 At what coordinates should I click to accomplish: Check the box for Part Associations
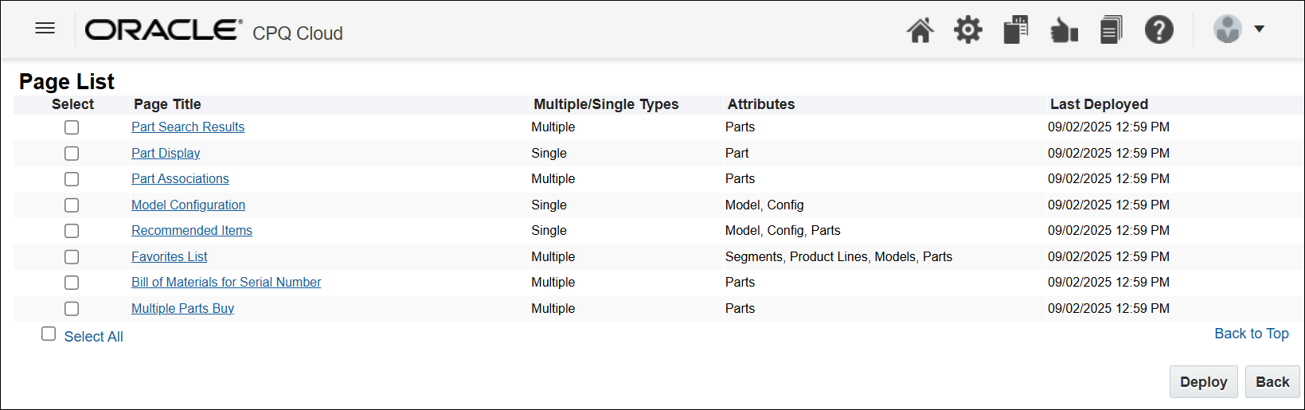pyautogui.click(x=72, y=179)
